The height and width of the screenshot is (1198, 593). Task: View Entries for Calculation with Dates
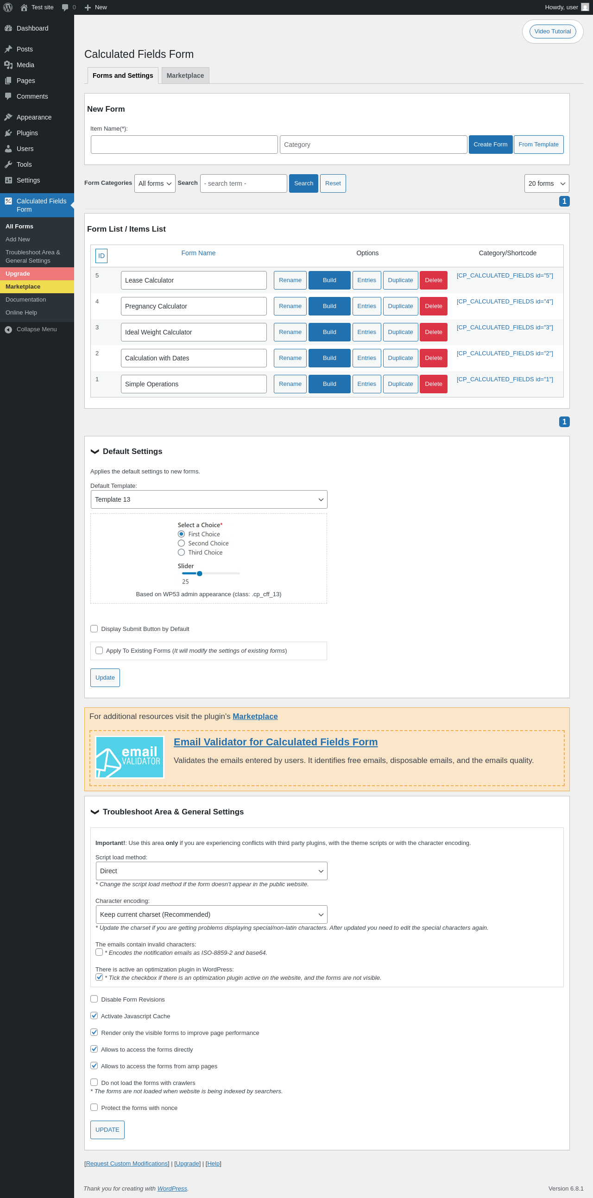point(366,358)
